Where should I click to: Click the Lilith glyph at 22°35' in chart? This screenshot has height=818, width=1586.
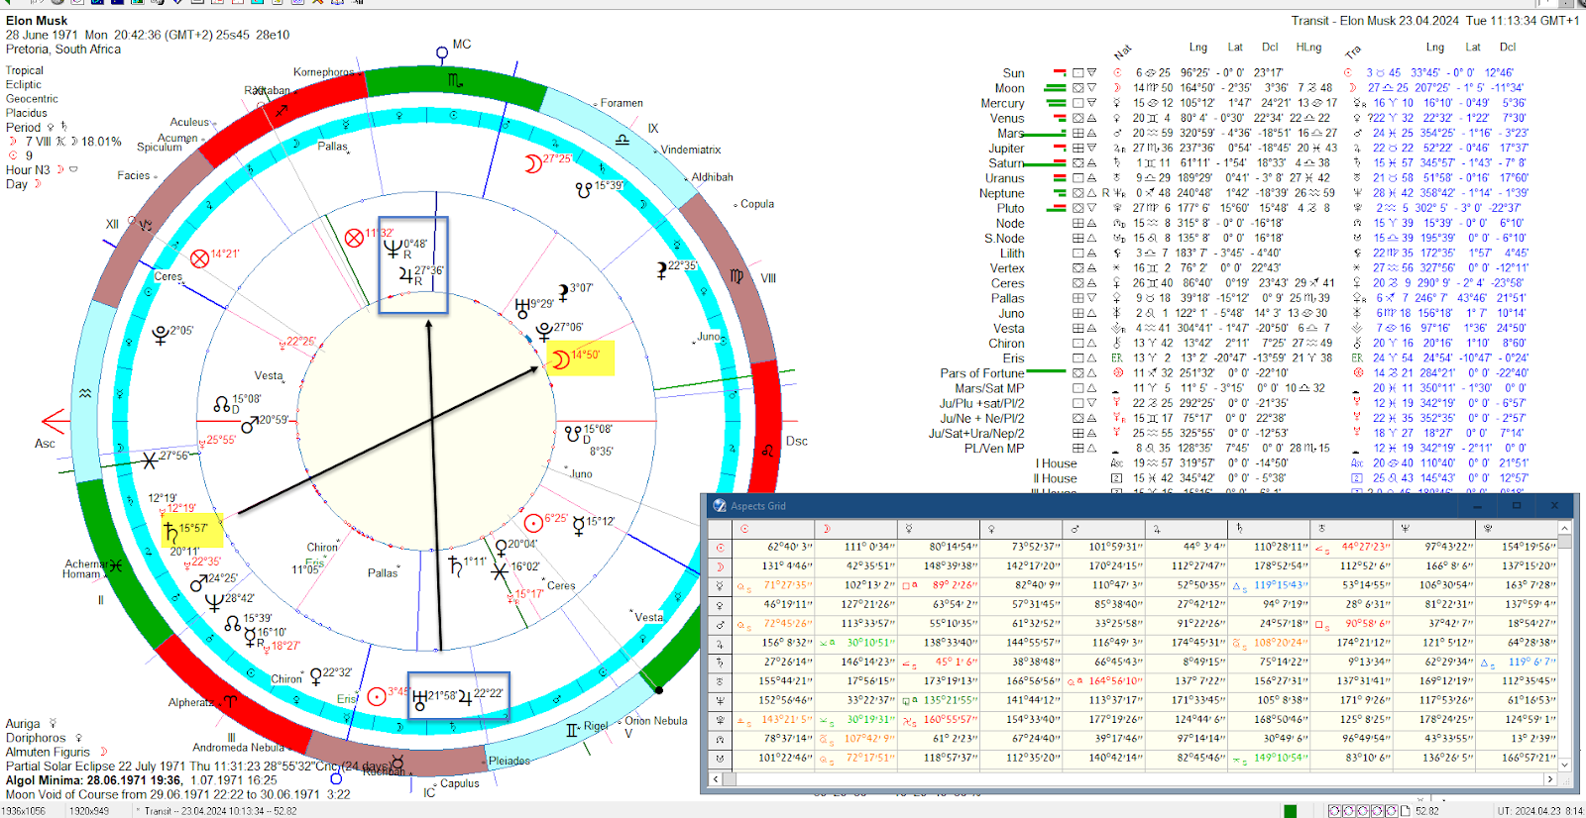[661, 269]
